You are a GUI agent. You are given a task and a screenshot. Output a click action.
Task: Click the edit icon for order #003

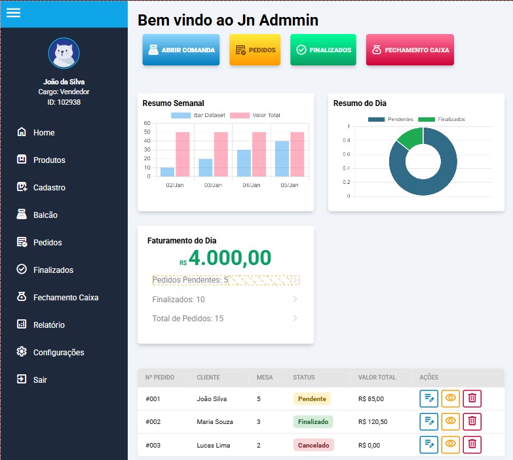429,445
